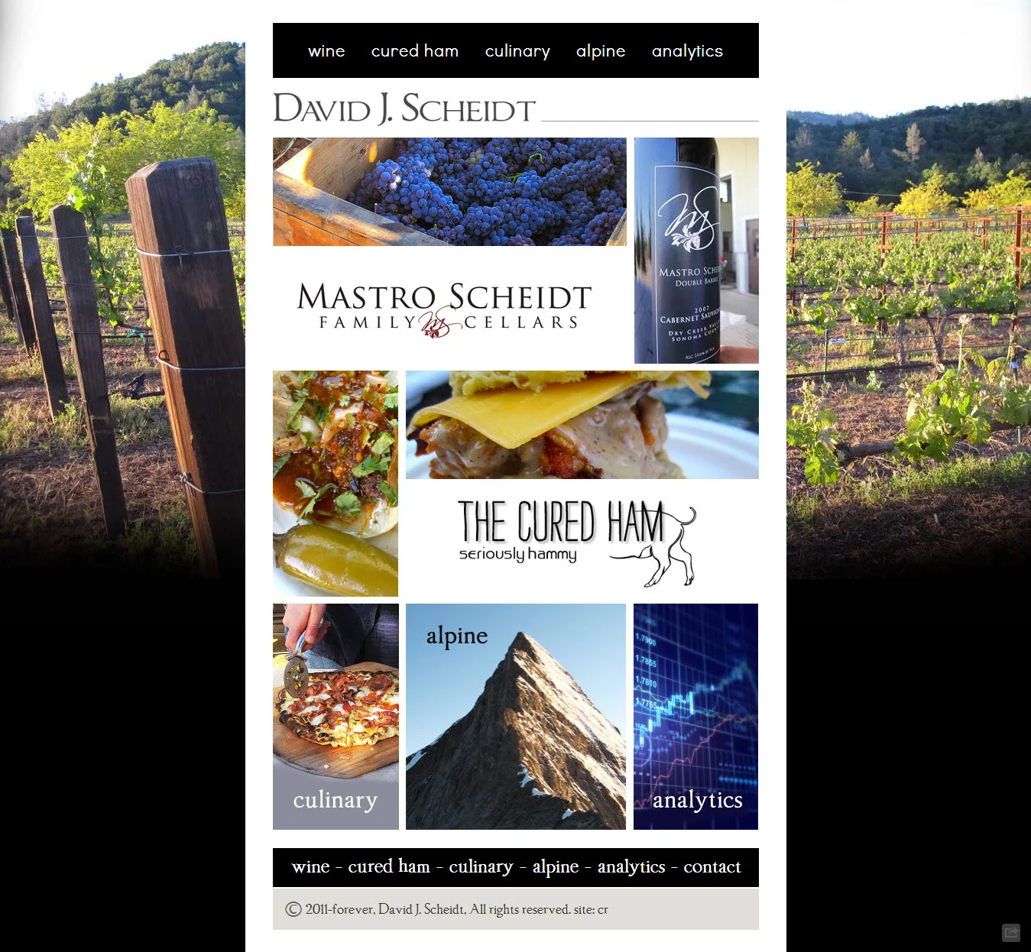Click the cheese sandwich photo
The width and height of the screenshot is (1031, 952).
click(582, 425)
